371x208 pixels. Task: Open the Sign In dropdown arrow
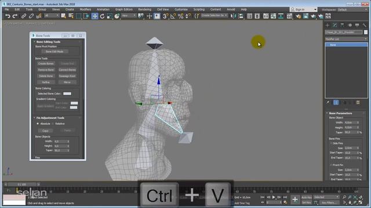(x=315, y=9)
